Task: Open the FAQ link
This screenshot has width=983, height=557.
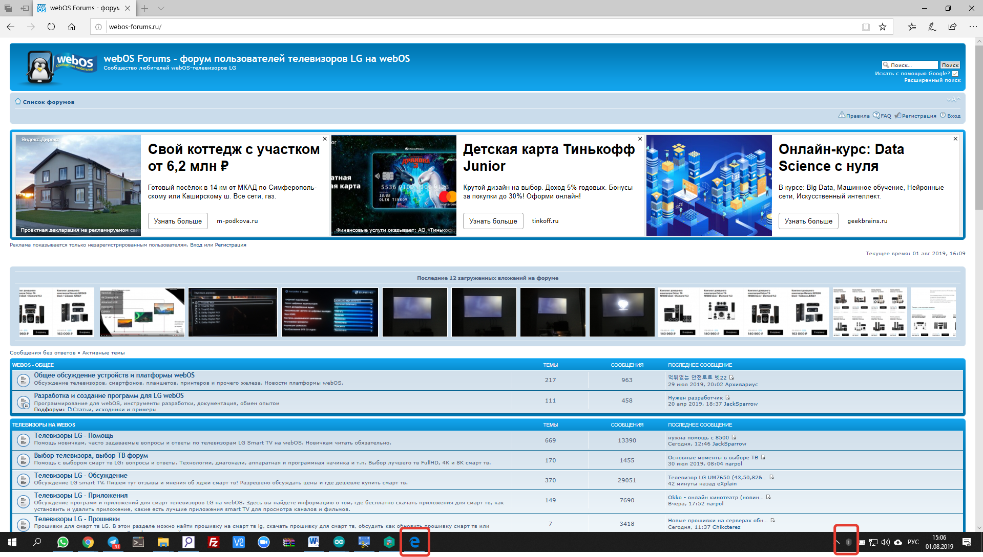Action: click(x=886, y=116)
